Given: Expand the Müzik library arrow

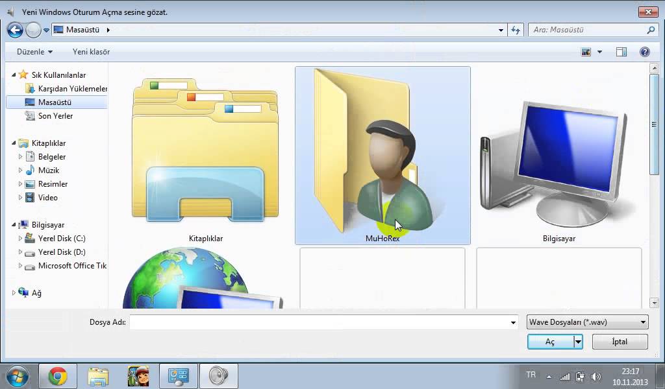Looking at the screenshot, I should point(20,170).
